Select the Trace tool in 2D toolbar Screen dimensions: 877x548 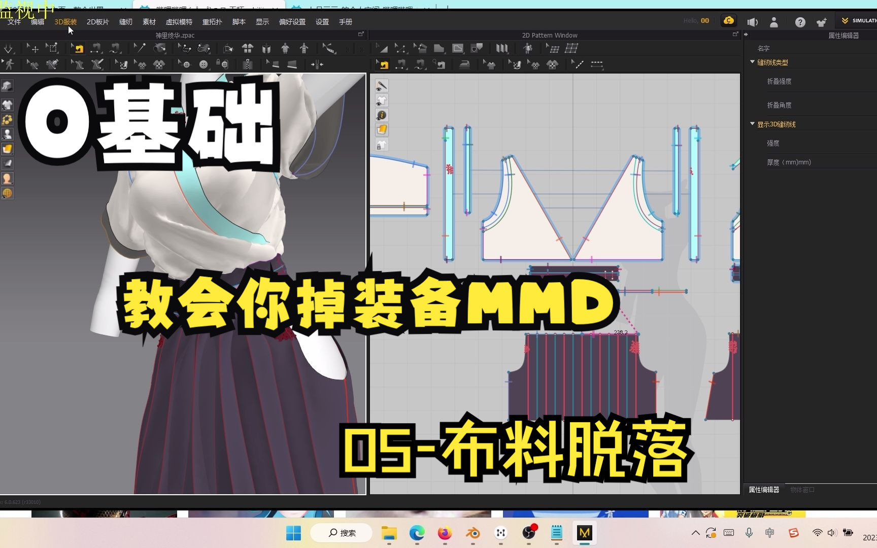click(477, 49)
